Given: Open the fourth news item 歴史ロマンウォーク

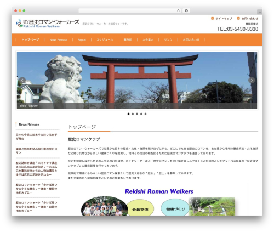Looking at the screenshot, I should click(36, 189).
